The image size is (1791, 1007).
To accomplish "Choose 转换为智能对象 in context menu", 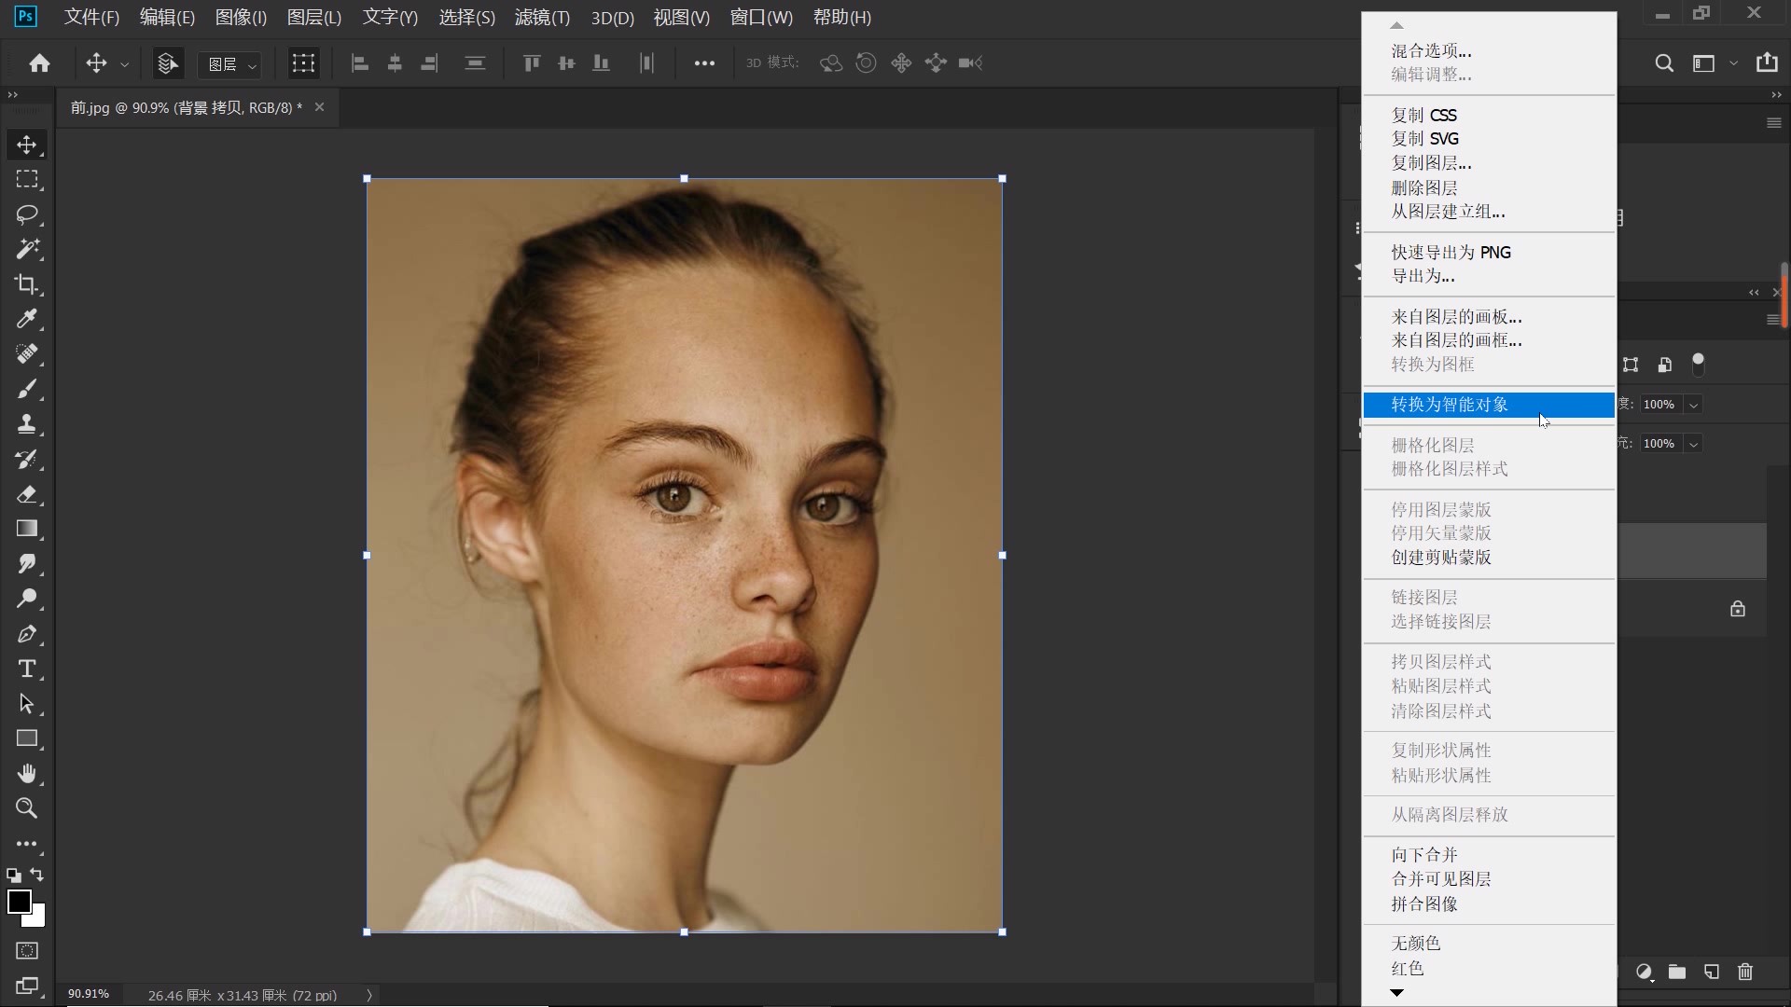I will [1449, 405].
